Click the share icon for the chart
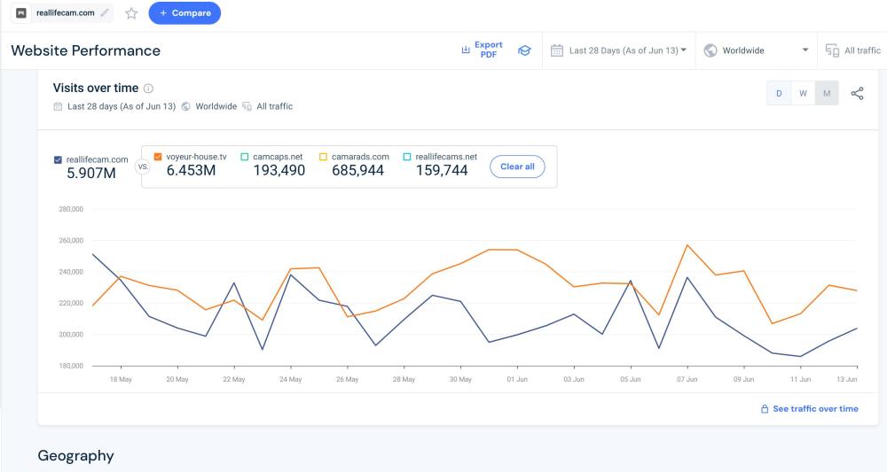Image resolution: width=887 pixels, height=472 pixels. click(857, 93)
